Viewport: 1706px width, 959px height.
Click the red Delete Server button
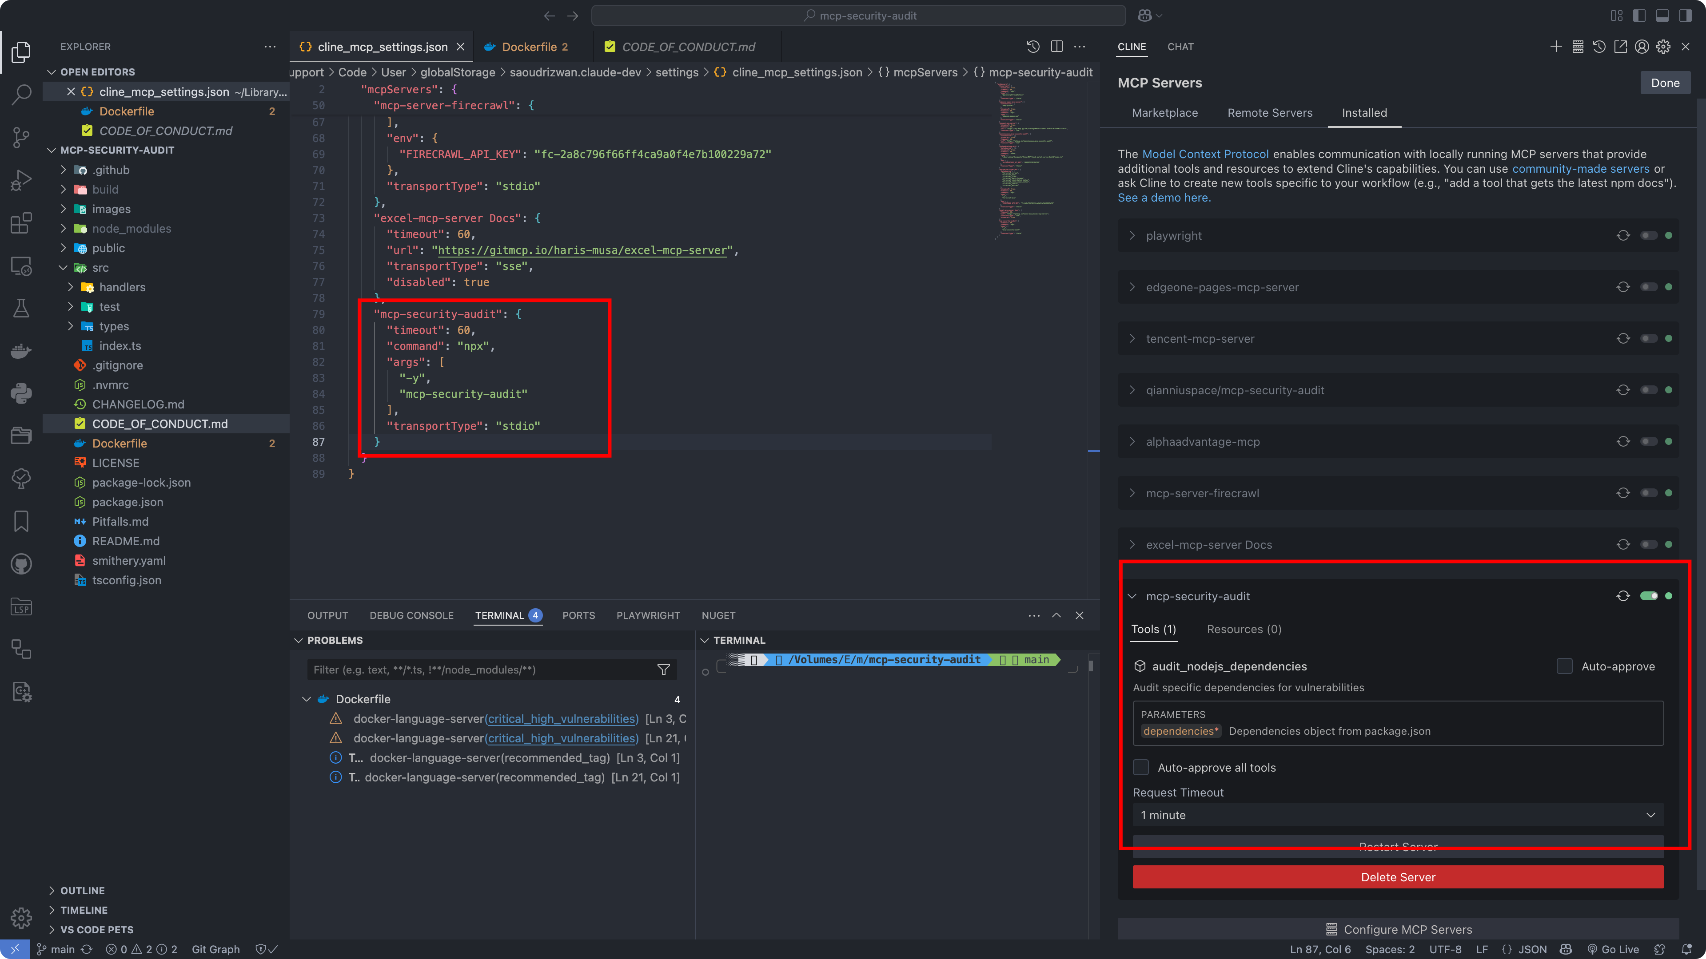tap(1397, 877)
